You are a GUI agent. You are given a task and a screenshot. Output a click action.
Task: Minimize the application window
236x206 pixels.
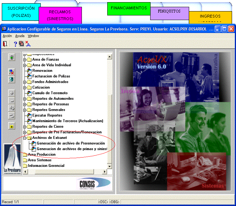click(217, 29)
